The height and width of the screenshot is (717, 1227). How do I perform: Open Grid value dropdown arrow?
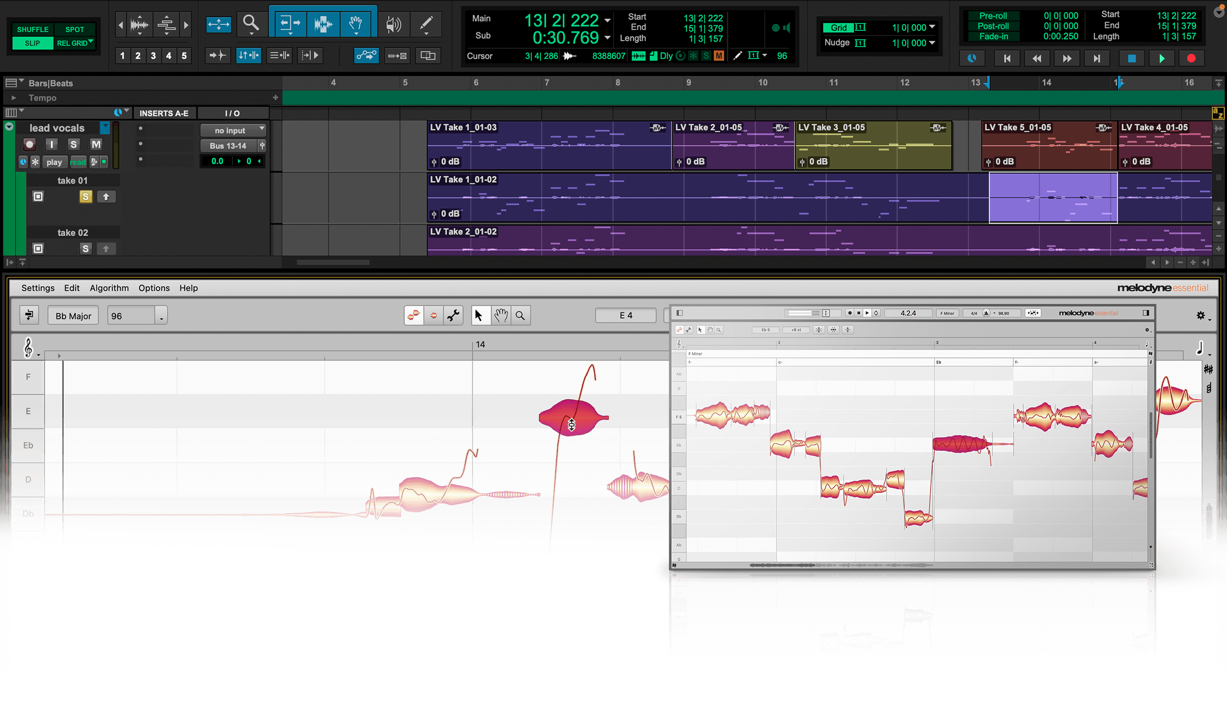pos(932,27)
